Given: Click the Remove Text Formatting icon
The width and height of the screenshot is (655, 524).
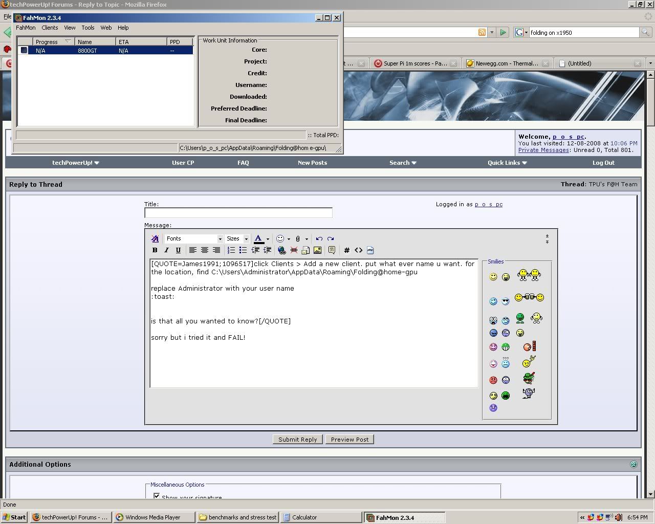Looking at the screenshot, I should click(x=155, y=238).
